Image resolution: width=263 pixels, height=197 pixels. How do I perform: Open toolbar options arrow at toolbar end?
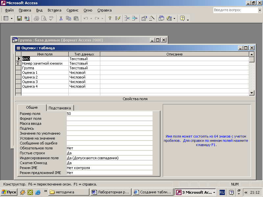188,19
